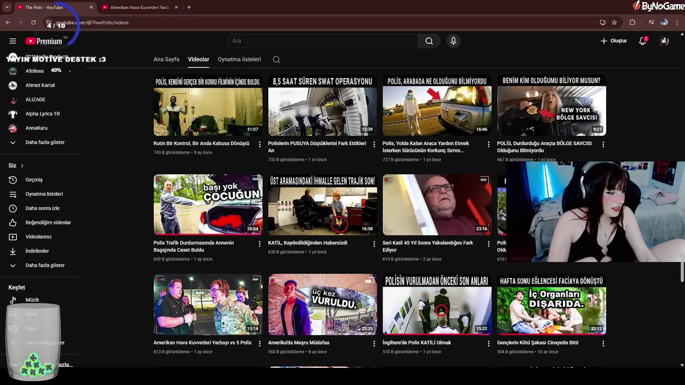Go back with browser back arrow
This screenshot has height=385, width=685.
[x=7, y=22]
